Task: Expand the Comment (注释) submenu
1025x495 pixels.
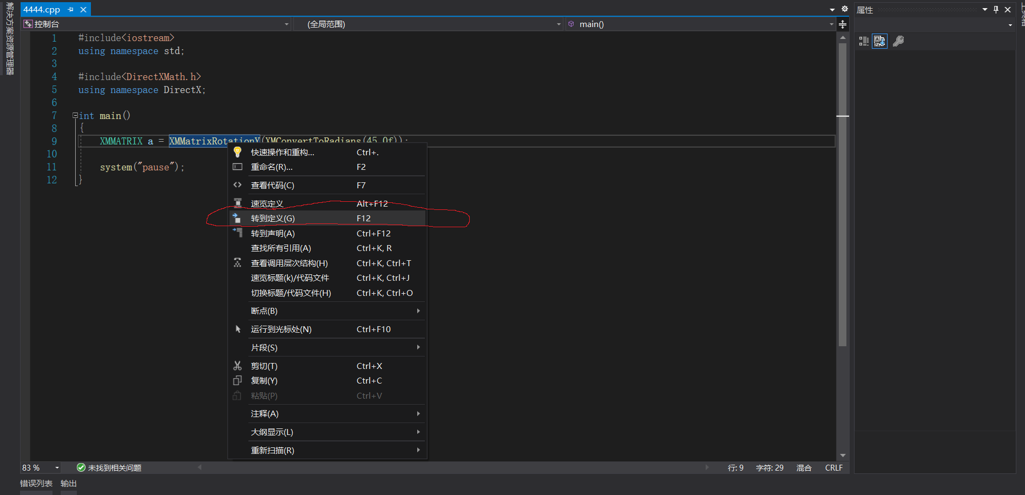Action: (327, 414)
